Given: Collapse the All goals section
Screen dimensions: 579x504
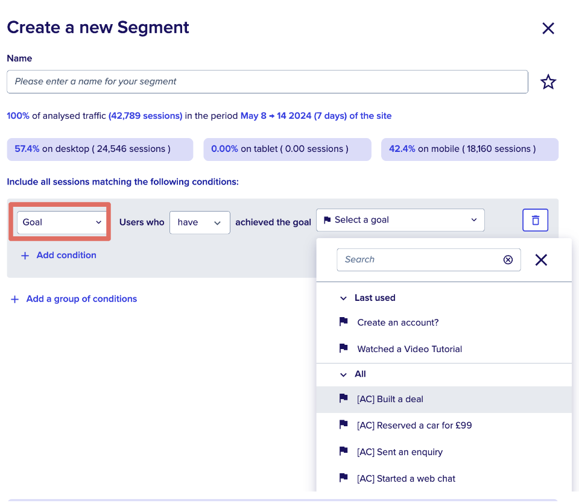Looking at the screenshot, I should 343,374.
